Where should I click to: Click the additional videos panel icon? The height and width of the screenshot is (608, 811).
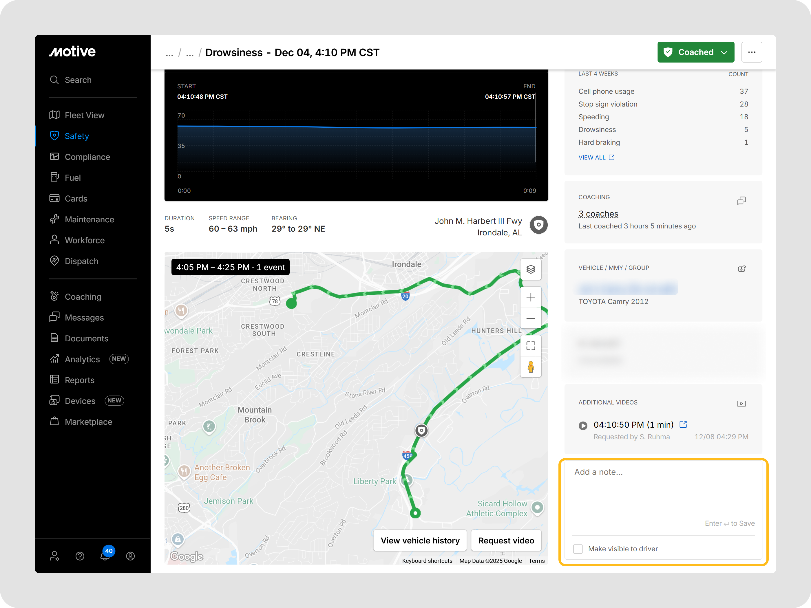click(x=741, y=404)
